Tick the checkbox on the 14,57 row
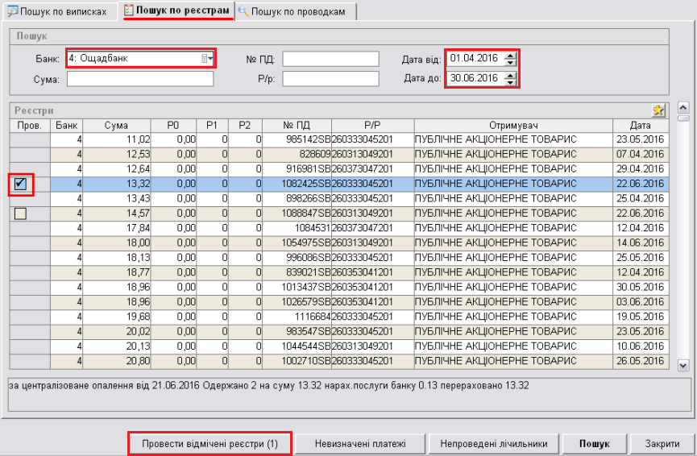 (21, 213)
